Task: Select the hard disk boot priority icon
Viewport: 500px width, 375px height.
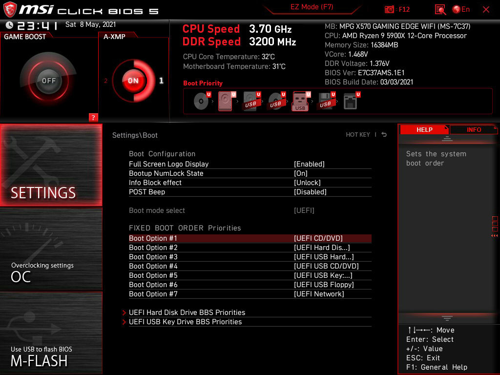Action: click(226, 101)
